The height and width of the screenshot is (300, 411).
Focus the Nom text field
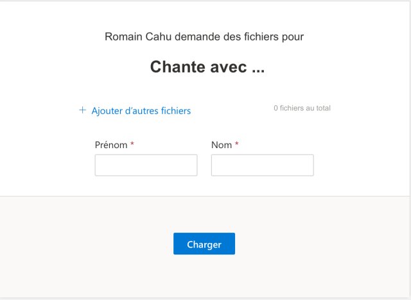pos(262,165)
